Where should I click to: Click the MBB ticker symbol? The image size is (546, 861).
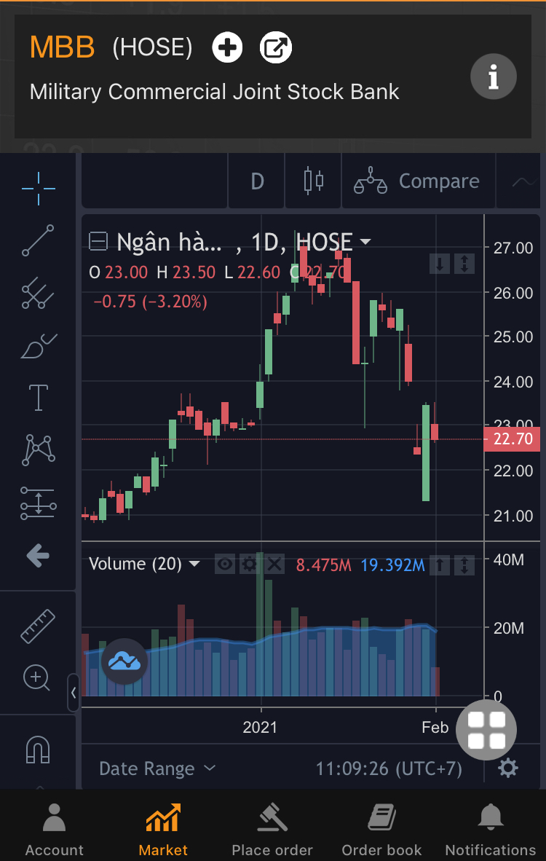click(62, 47)
